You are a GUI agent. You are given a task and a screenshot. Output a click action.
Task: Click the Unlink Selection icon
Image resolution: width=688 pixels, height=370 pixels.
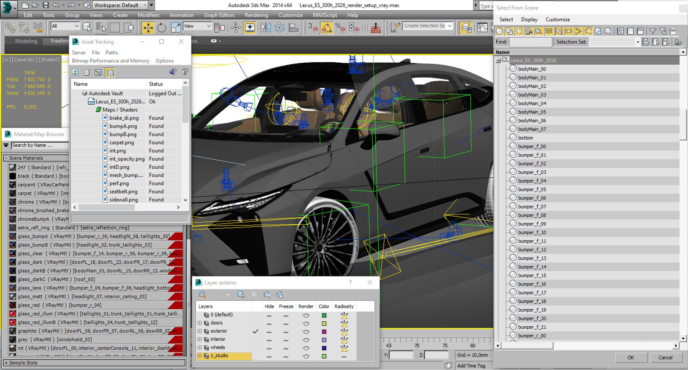click(24, 28)
